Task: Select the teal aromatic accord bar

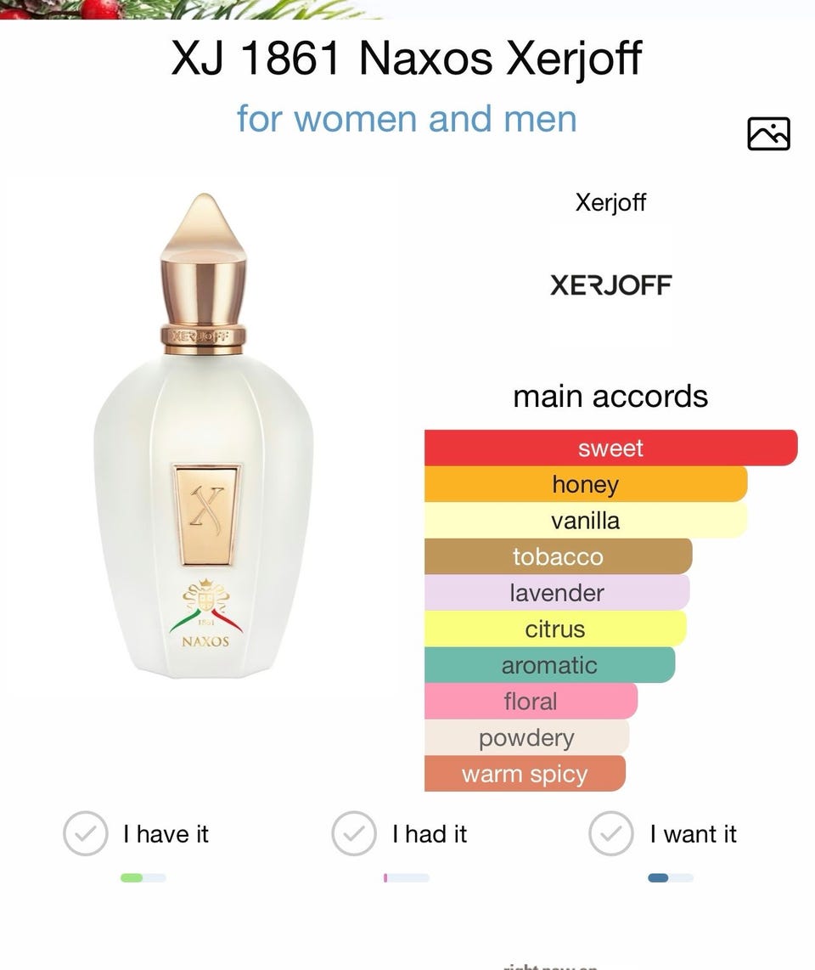Action: coord(550,665)
